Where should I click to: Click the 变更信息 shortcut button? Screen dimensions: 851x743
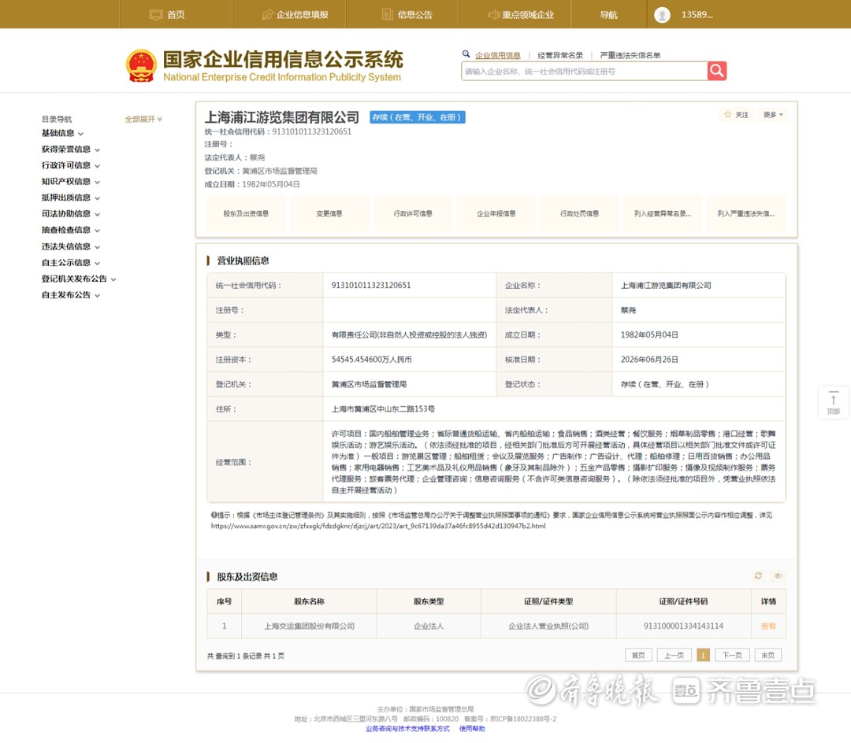(x=329, y=213)
